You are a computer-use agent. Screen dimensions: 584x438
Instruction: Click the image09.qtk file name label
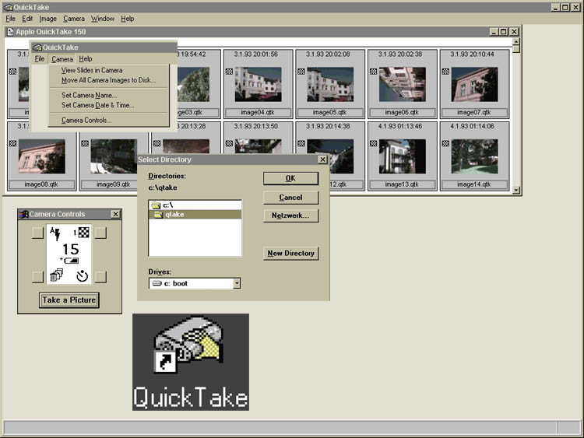pos(113,184)
